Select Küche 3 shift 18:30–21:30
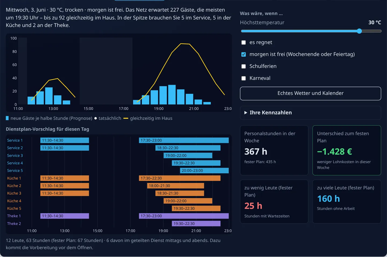Viewport: 387px width, 257px height. coord(180,193)
